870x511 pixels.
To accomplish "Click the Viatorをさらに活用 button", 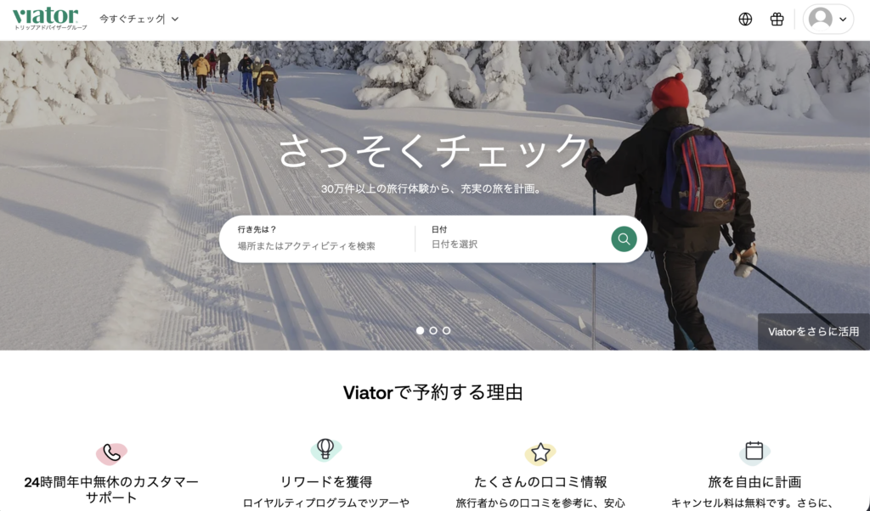I will pyautogui.click(x=813, y=331).
